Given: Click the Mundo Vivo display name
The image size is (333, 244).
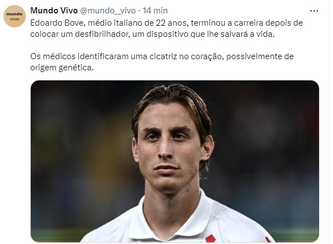Looking at the screenshot, I should [54, 11].
